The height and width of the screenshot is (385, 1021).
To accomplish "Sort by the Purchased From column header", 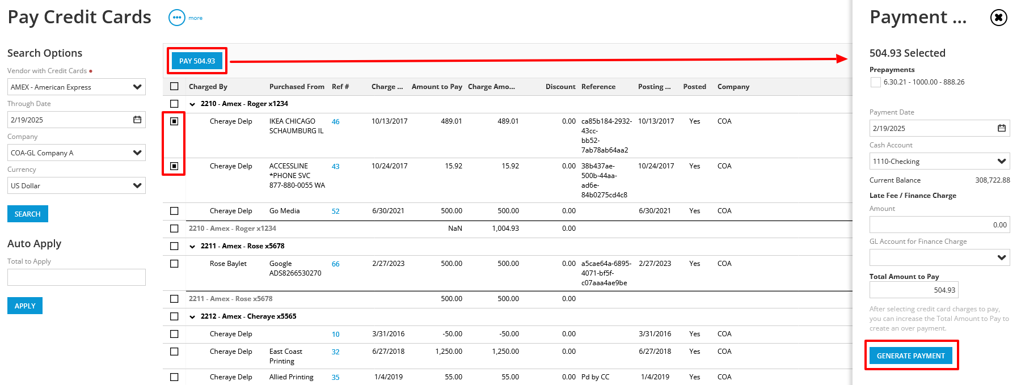I will tap(297, 87).
